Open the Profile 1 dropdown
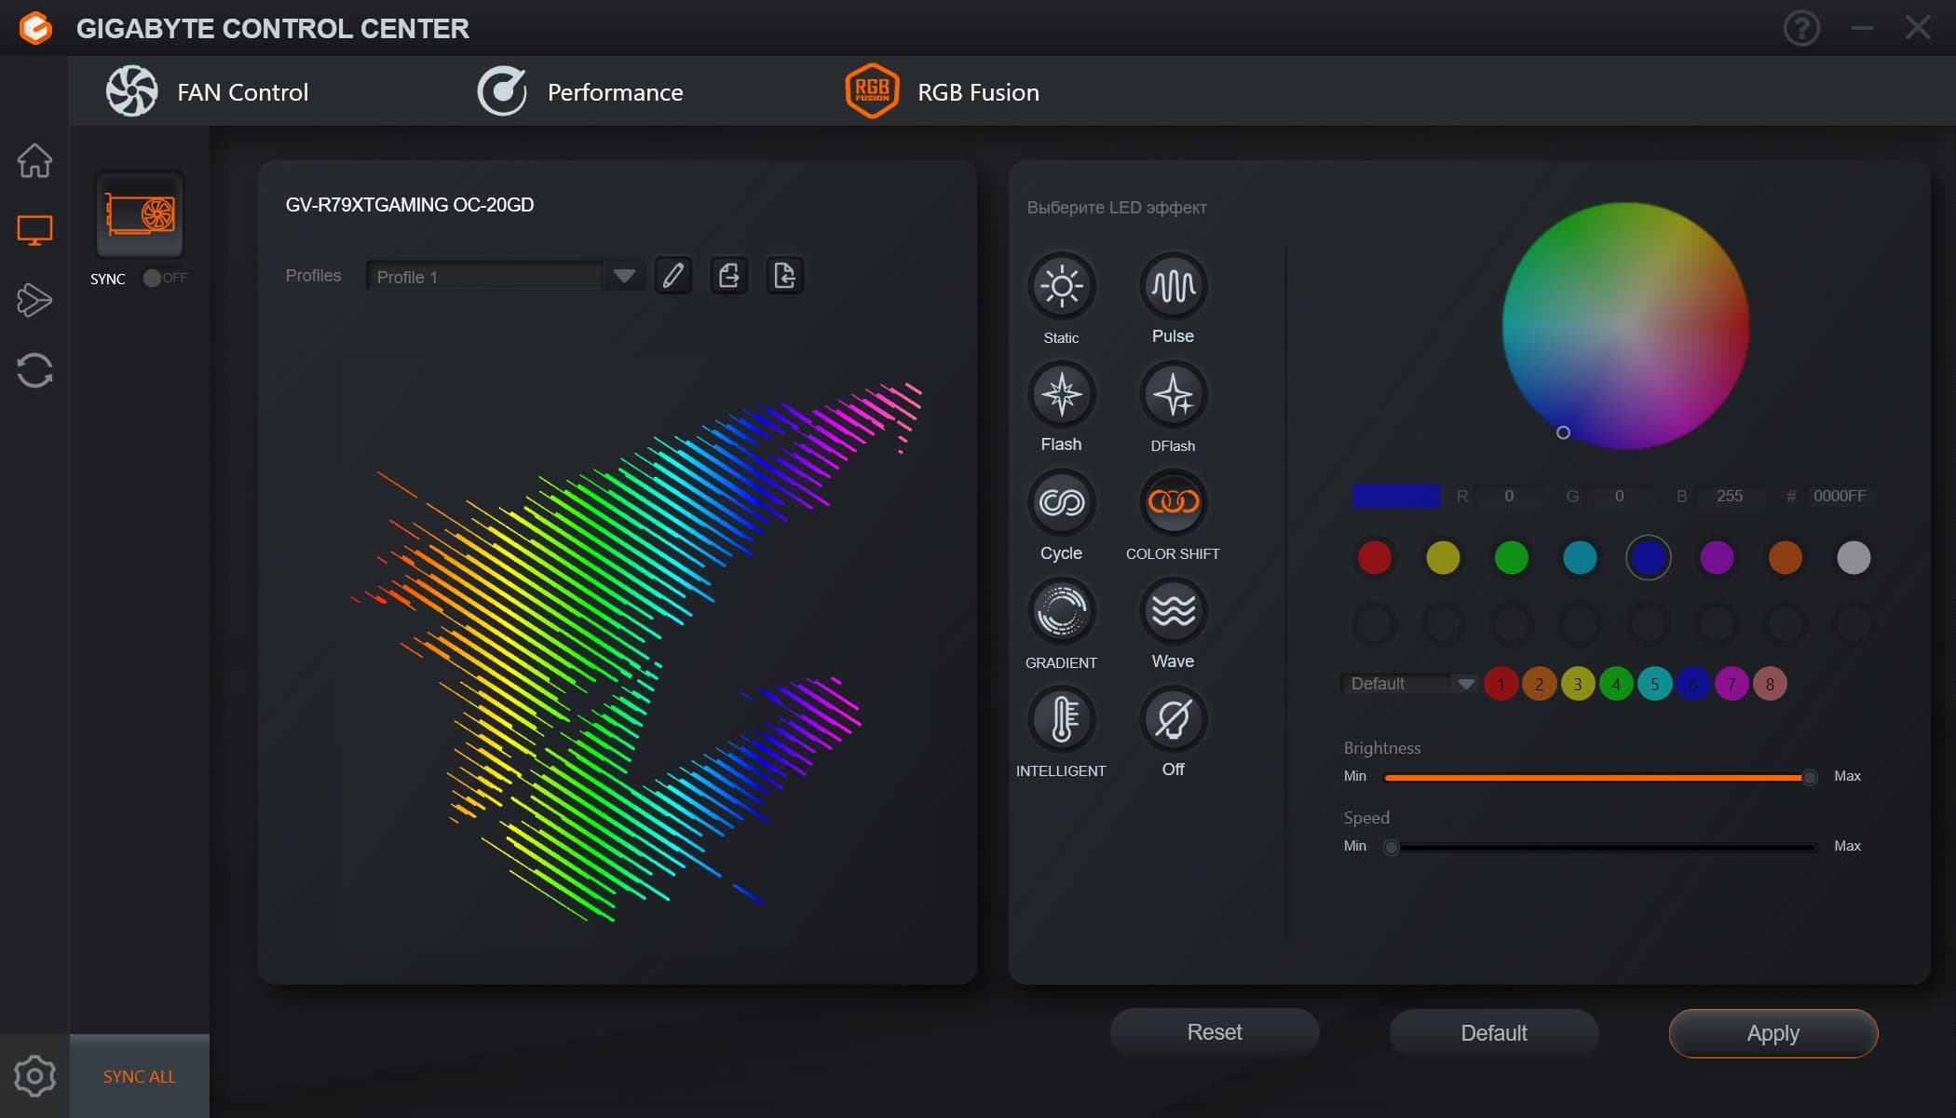 (623, 276)
